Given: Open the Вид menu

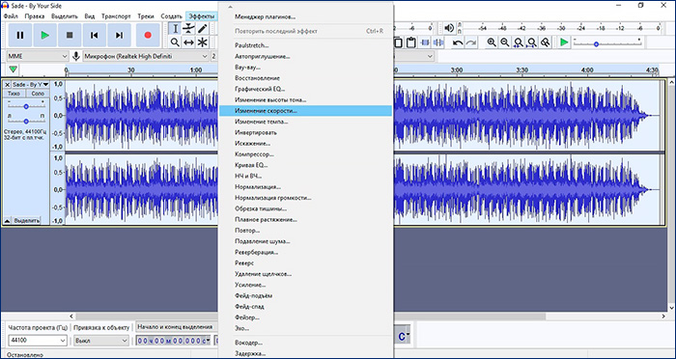Looking at the screenshot, I should point(90,16).
